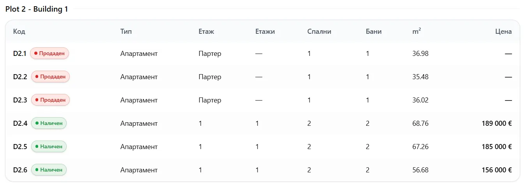Click the Тип column header
The height and width of the screenshot is (191, 526).
[x=126, y=31]
